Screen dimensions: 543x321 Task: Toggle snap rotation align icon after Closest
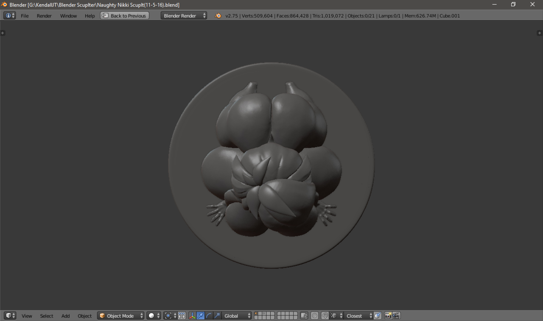point(377,316)
